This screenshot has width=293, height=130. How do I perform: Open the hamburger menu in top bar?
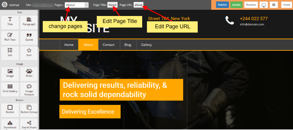274,5
